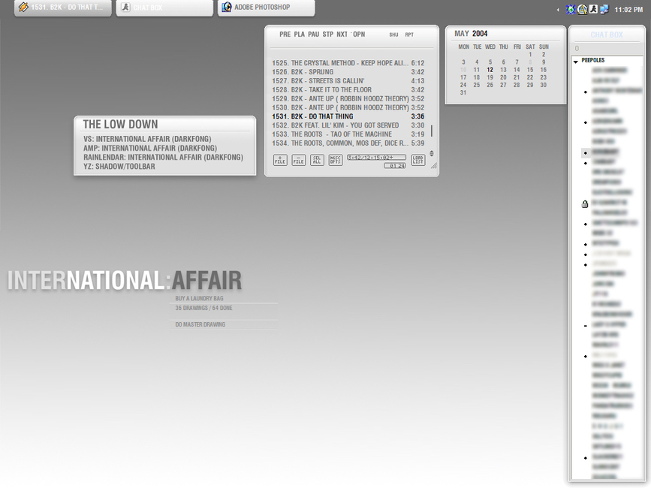Image resolution: width=651 pixels, height=488 pixels.
Task: Expand the hidden system tray icons arrow
Action: (558, 10)
